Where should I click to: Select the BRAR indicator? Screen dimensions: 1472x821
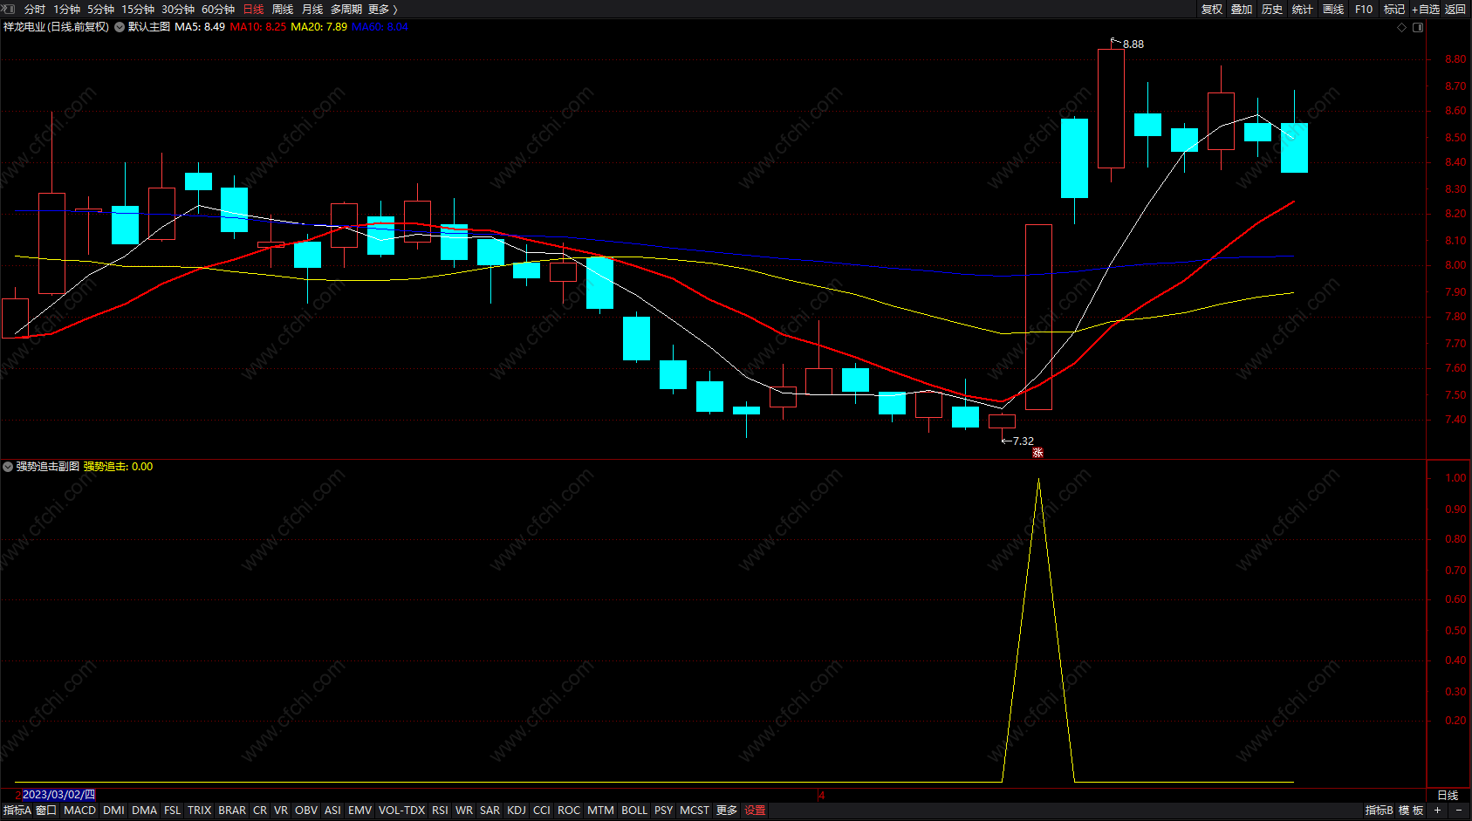point(232,810)
